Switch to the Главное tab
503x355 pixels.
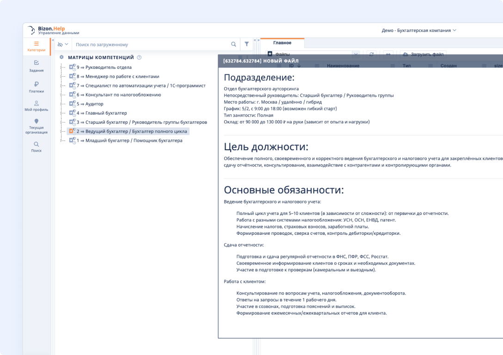click(282, 42)
